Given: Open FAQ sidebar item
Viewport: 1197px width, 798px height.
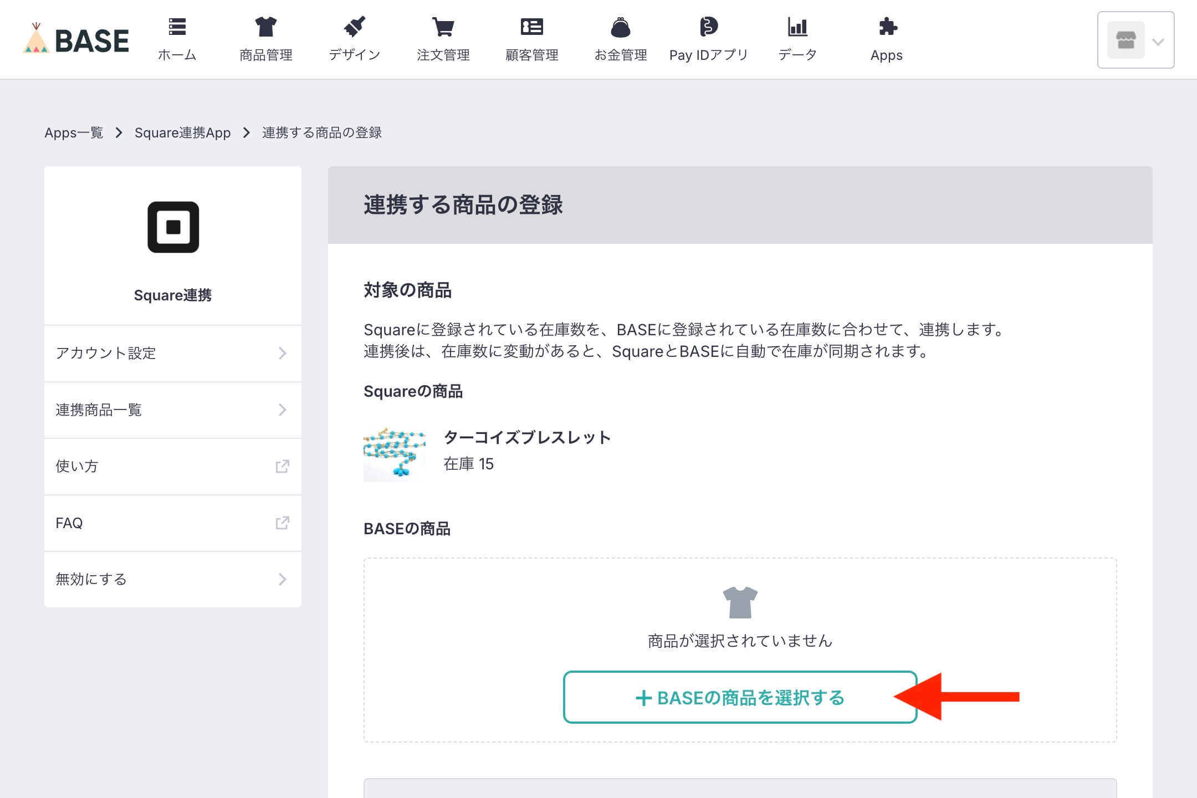Looking at the screenshot, I should [173, 523].
